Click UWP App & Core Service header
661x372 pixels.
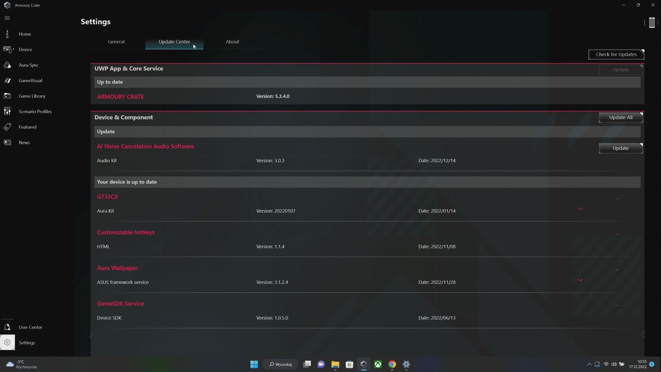pos(129,68)
